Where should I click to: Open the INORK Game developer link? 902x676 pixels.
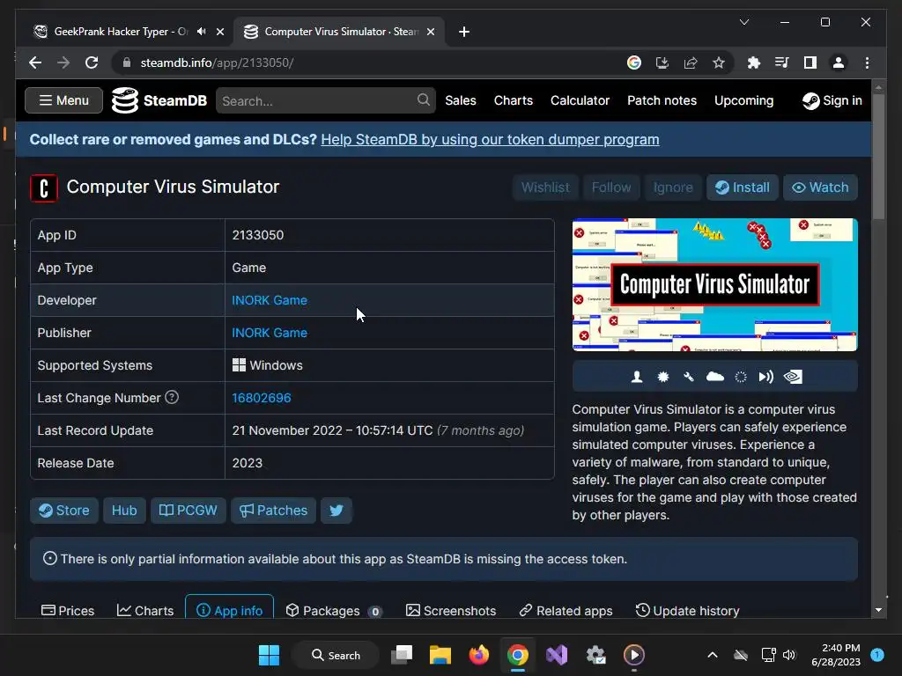click(x=270, y=300)
